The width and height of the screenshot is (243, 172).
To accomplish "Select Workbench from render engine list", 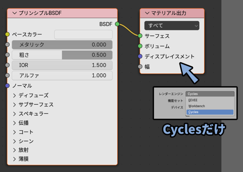I will tap(210, 106).
